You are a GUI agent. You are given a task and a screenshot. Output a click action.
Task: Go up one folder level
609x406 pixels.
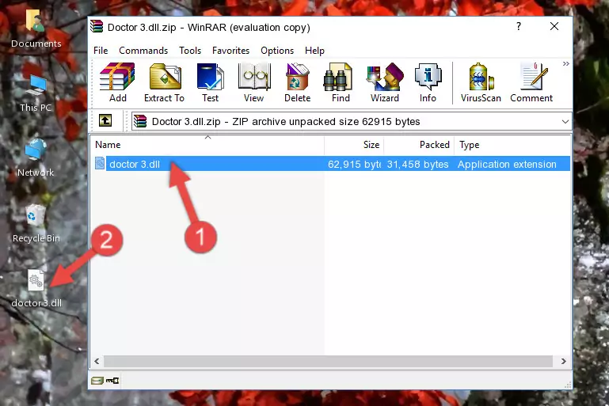point(105,121)
